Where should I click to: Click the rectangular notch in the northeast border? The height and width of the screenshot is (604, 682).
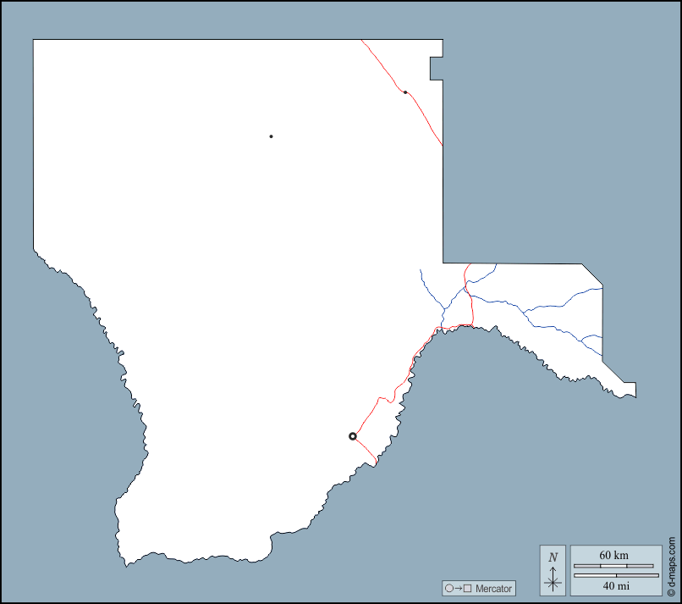[436, 69]
